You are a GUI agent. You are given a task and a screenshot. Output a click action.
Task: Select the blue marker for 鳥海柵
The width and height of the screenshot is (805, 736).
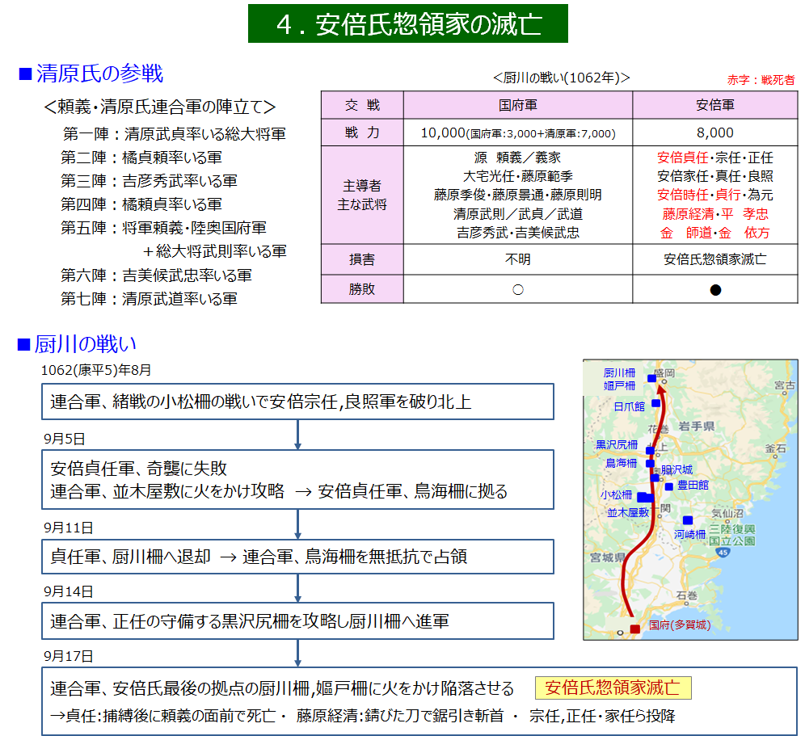tap(650, 463)
